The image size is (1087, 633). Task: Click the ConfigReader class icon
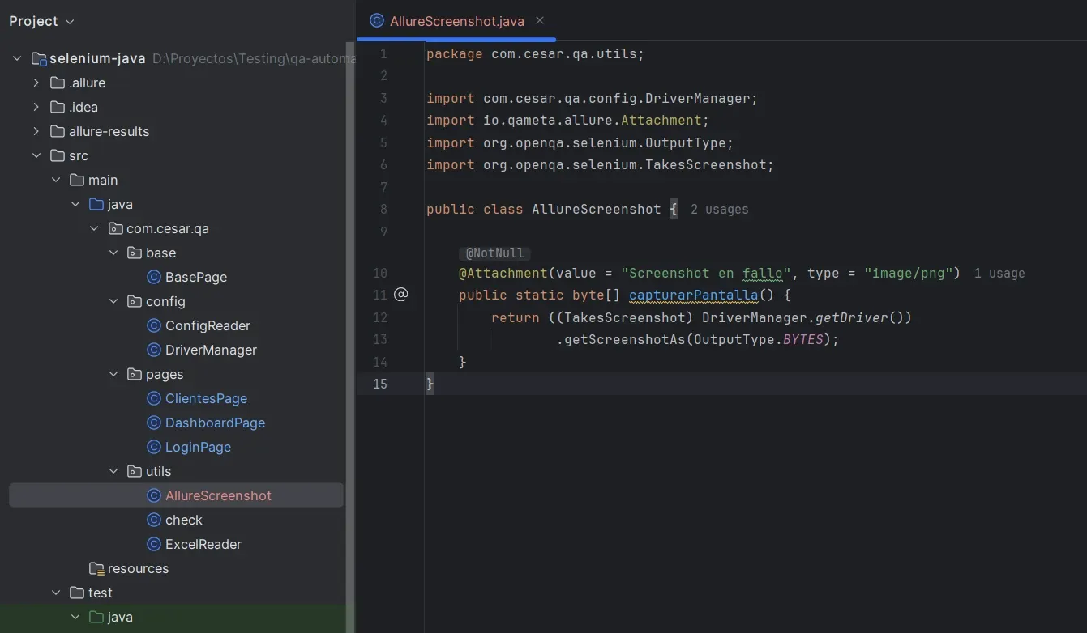(154, 325)
